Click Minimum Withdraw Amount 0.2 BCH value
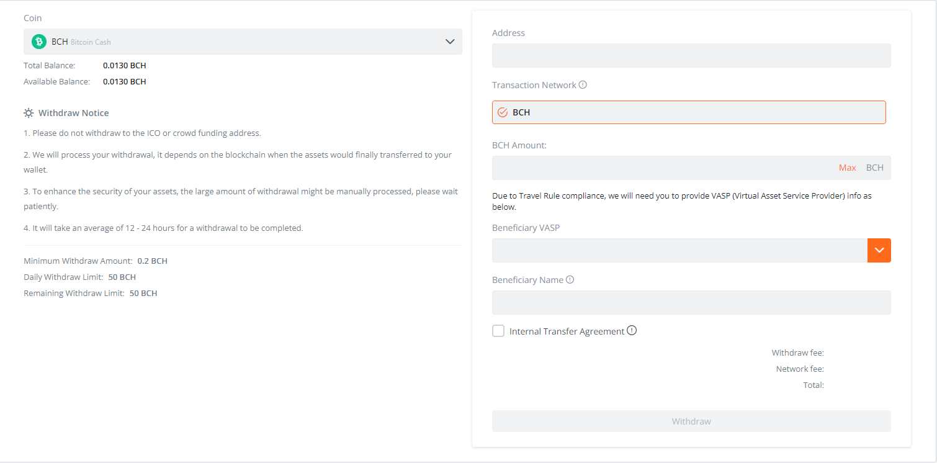937x463 pixels. click(153, 261)
